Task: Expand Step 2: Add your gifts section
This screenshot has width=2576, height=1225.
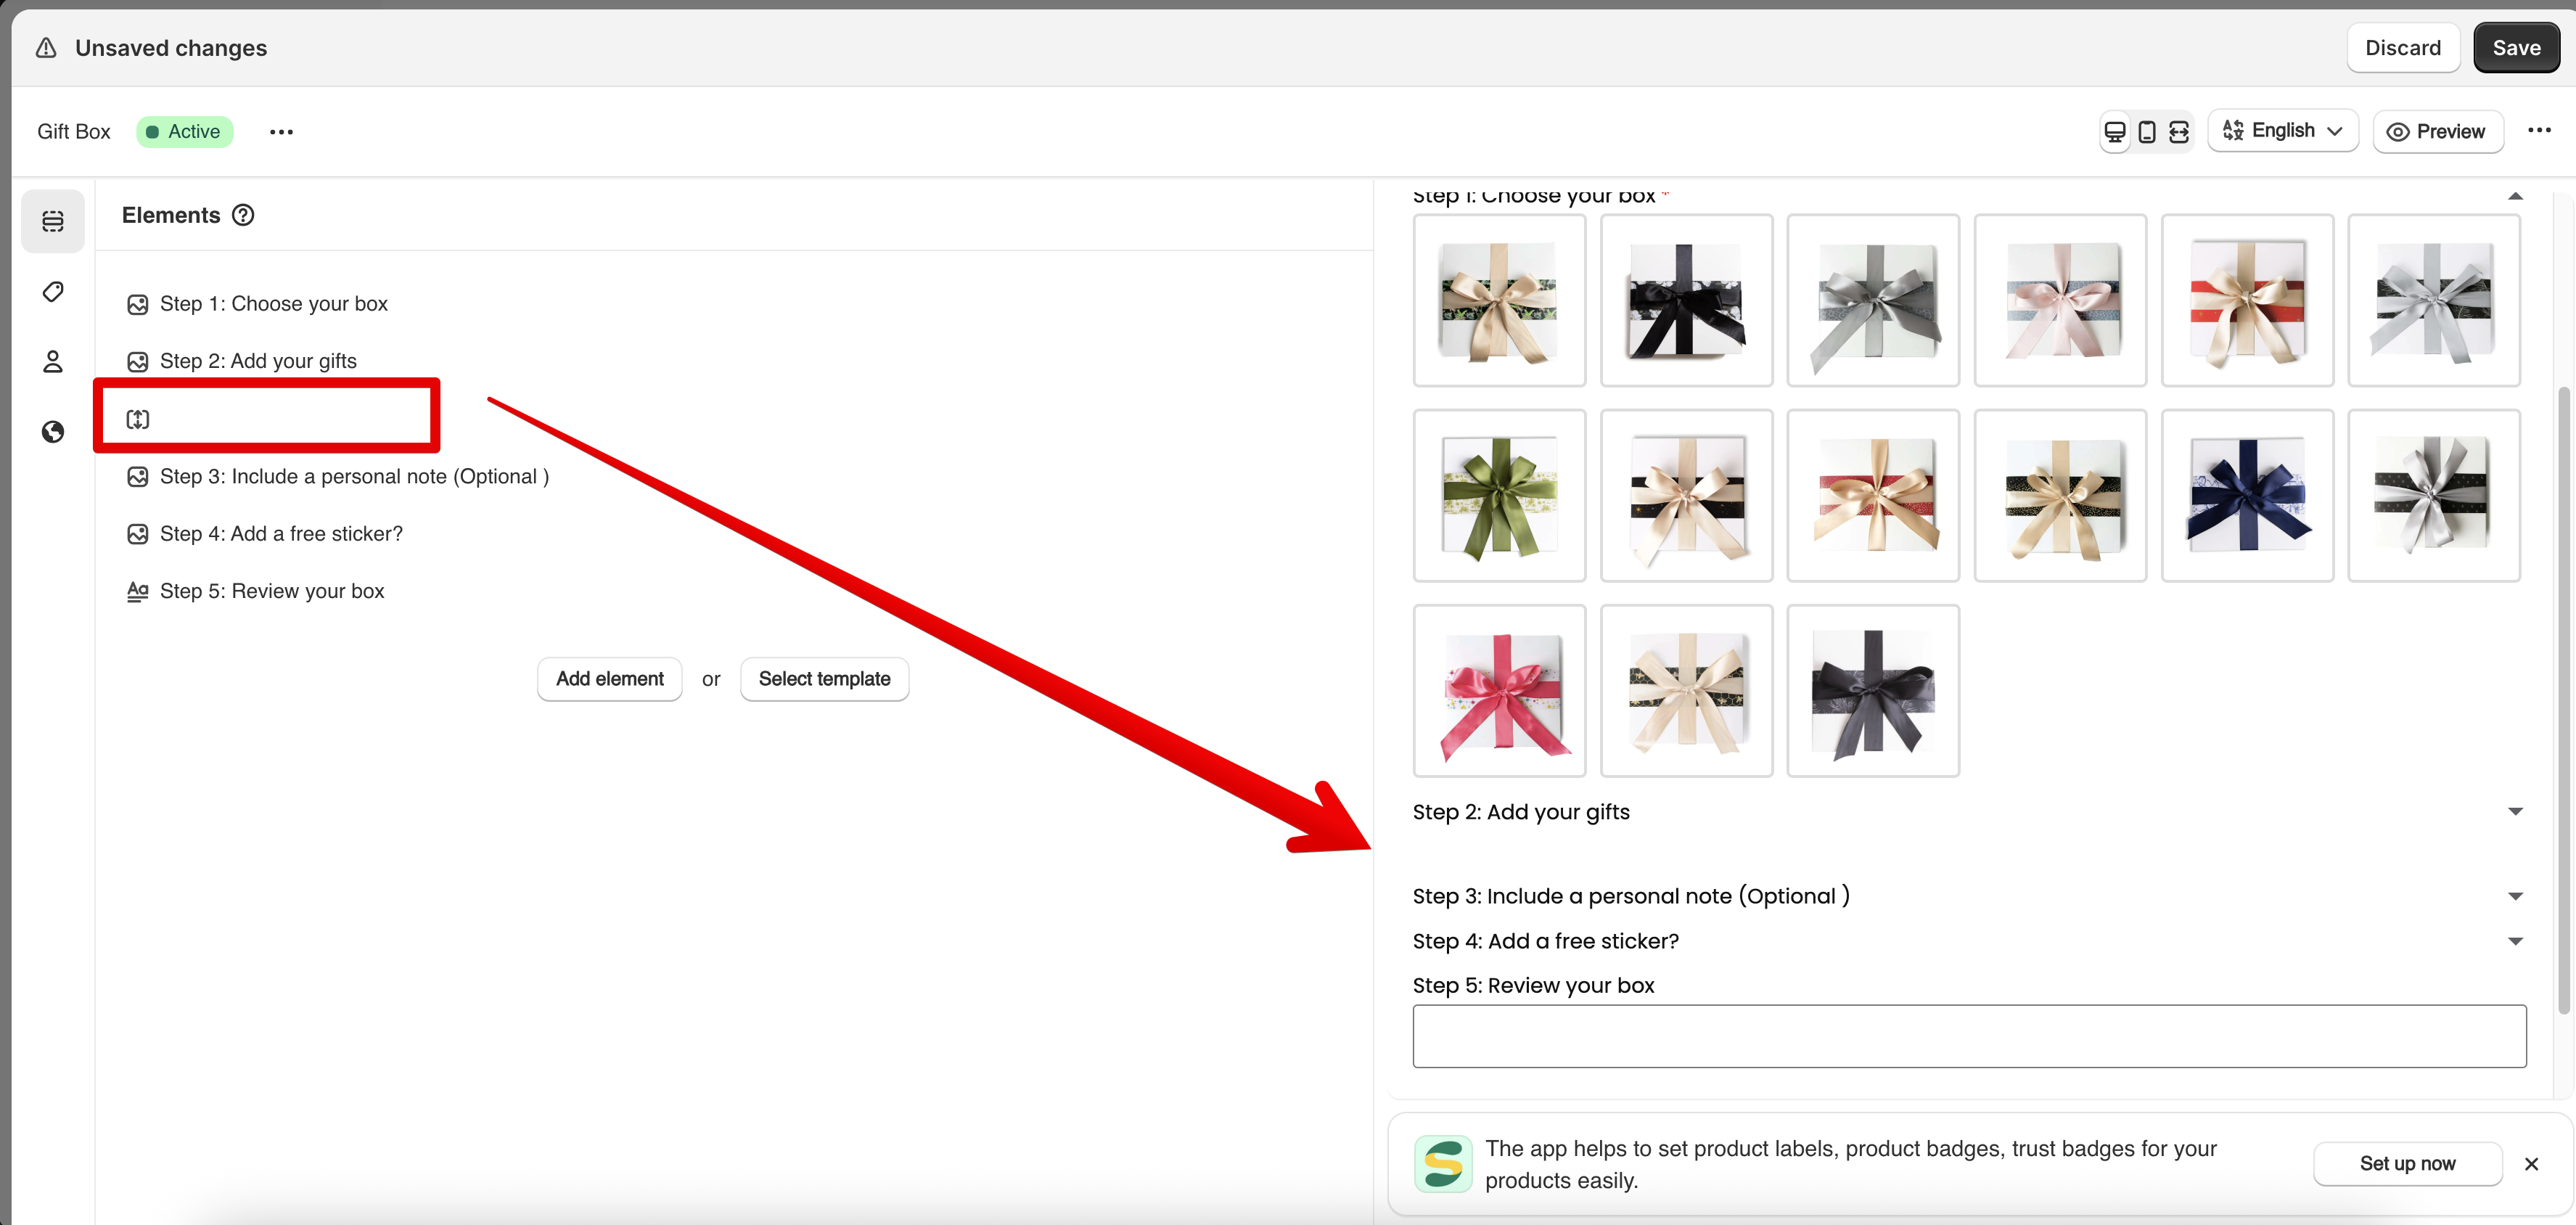Action: tap(2514, 811)
